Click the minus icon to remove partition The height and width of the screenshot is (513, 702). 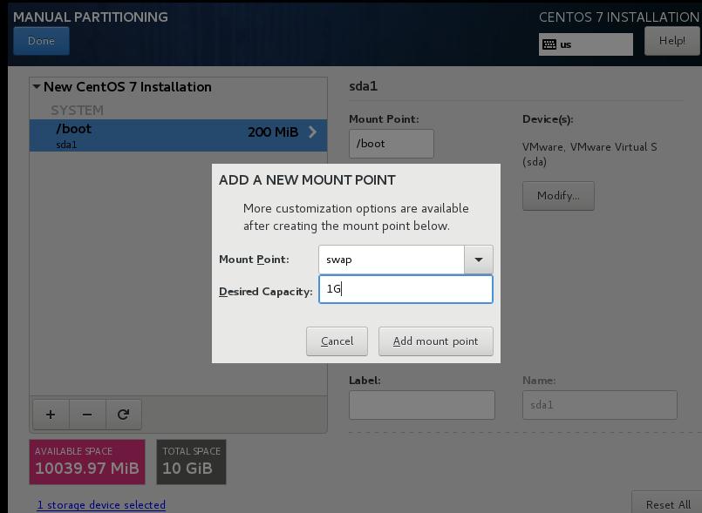click(87, 415)
